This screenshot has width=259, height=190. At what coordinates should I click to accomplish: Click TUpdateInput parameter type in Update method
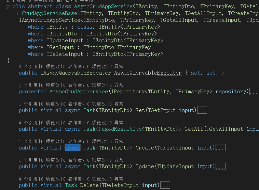175,167
